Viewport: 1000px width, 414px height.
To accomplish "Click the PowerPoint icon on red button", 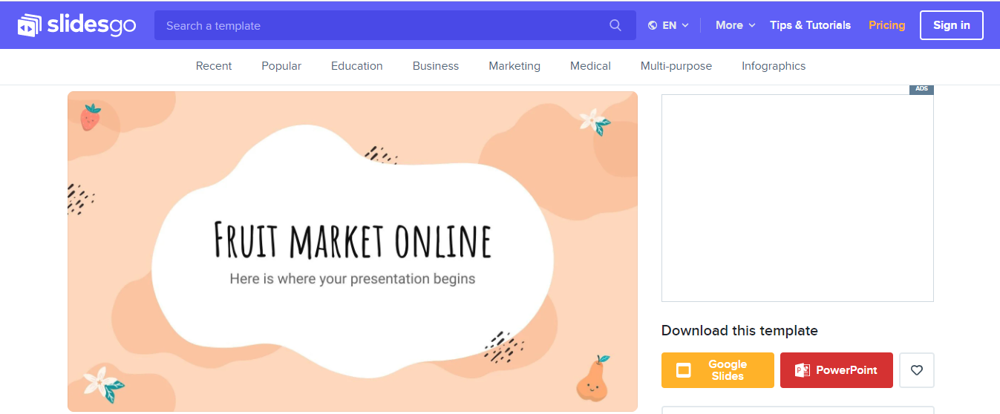I will coord(802,370).
